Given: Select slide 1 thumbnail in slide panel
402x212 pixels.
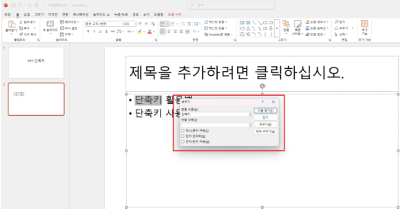Looking at the screenshot, I should tap(36, 62).
